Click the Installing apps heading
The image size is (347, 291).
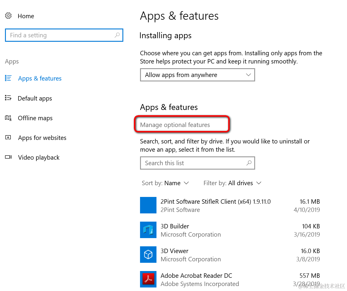point(165,36)
